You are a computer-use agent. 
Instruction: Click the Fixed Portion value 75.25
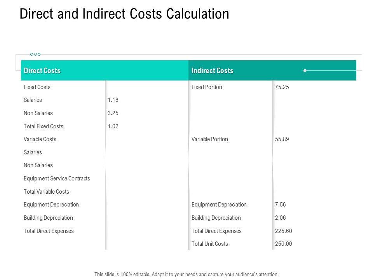(x=282, y=87)
